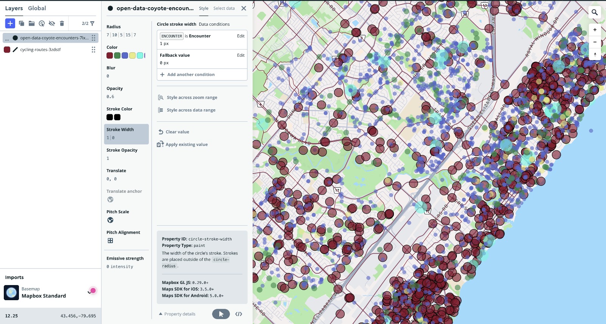Open the map search magnifier
Viewport: 606px width, 324px height.
pos(595,12)
